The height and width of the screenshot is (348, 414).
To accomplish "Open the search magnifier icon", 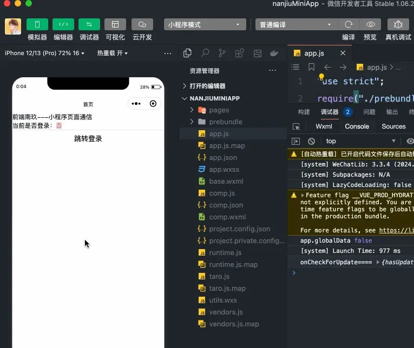I will point(205,53).
